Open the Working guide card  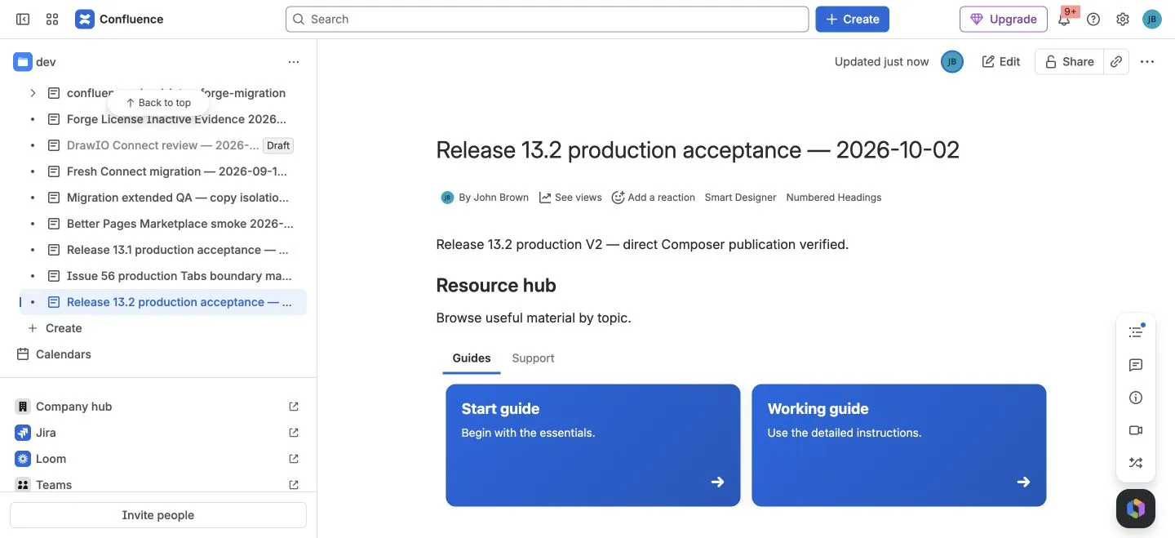(899, 445)
